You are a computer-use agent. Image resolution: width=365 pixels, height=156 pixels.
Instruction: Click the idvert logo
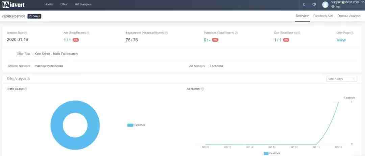click(13, 5)
